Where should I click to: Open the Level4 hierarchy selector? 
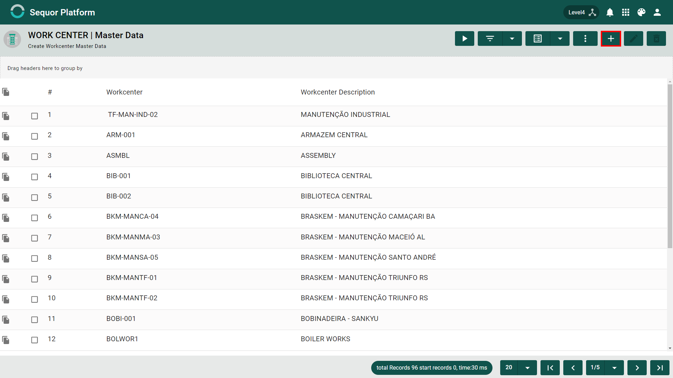[582, 12]
